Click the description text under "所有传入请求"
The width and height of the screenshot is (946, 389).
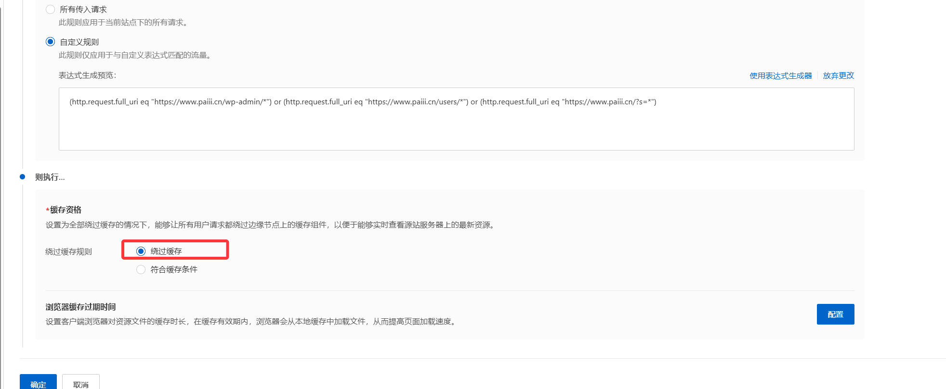[x=123, y=23]
